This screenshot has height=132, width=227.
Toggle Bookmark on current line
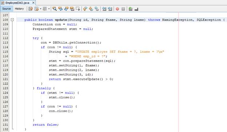(x=97, y=9)
